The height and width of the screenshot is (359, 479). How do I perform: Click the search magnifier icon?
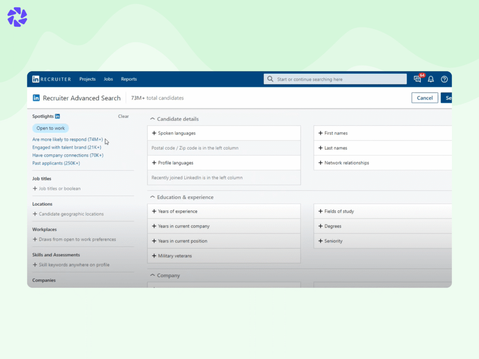point(270,79)
